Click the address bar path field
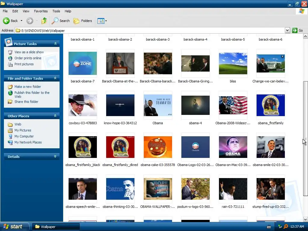The width and height of the screenshot is (308, 231). (x=150, y=30)
